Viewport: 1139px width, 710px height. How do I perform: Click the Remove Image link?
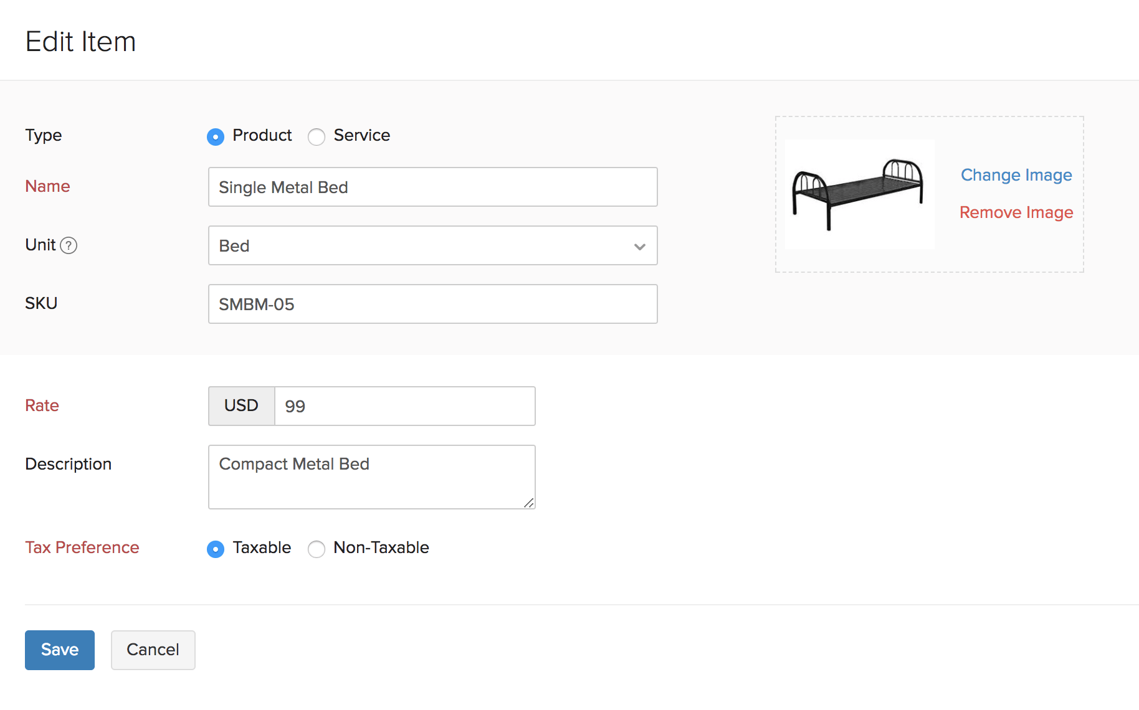[x=1016, y=212]
